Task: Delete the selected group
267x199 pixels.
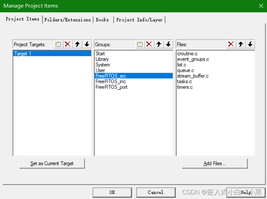Action: coord(149,44)
